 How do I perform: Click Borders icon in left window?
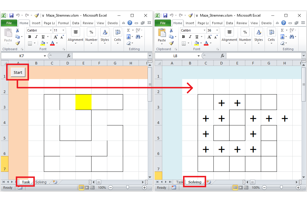click(x=30, y=43)
